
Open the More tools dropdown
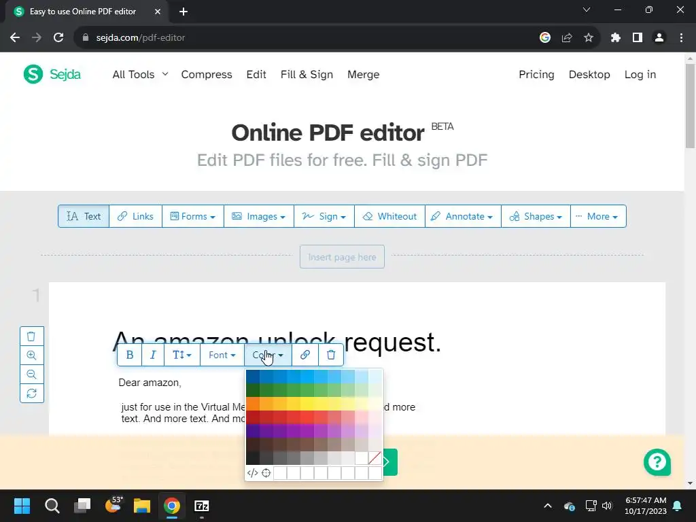pyautogui.click(x=598, y=216)
